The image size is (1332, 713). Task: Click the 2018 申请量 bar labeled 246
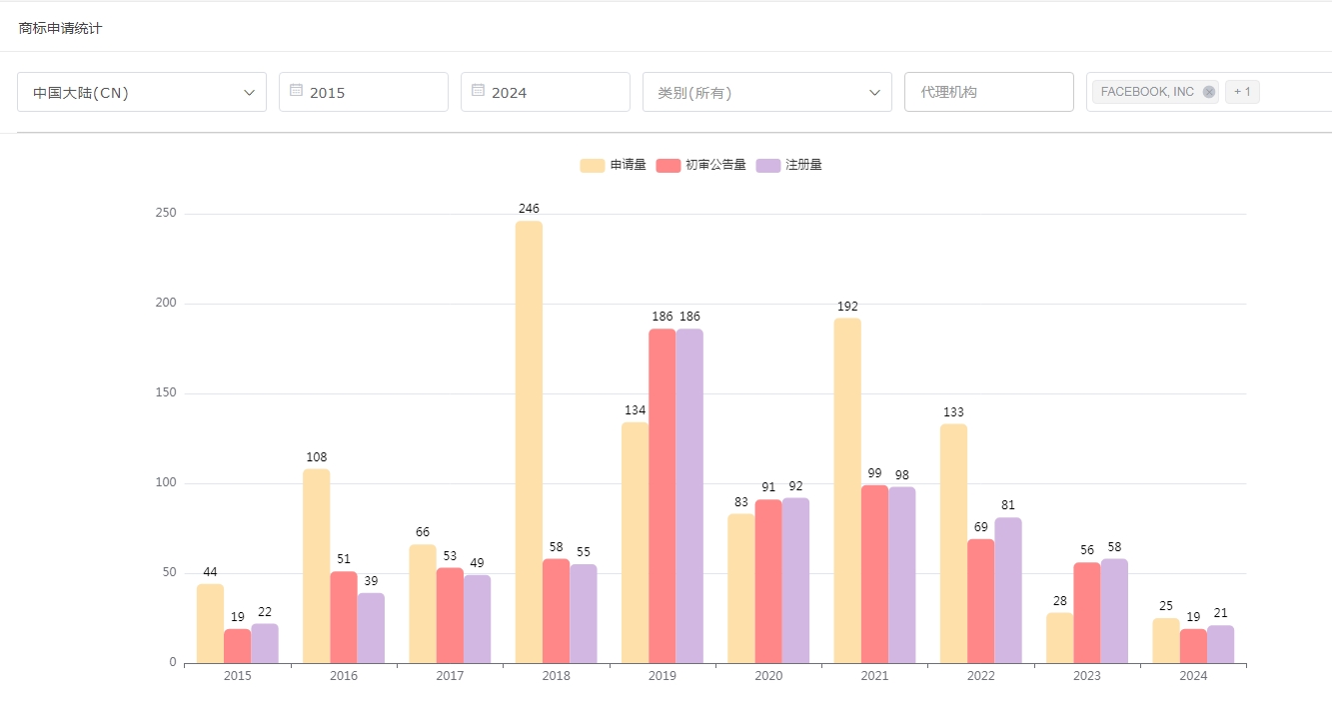[x=529, y=441]
